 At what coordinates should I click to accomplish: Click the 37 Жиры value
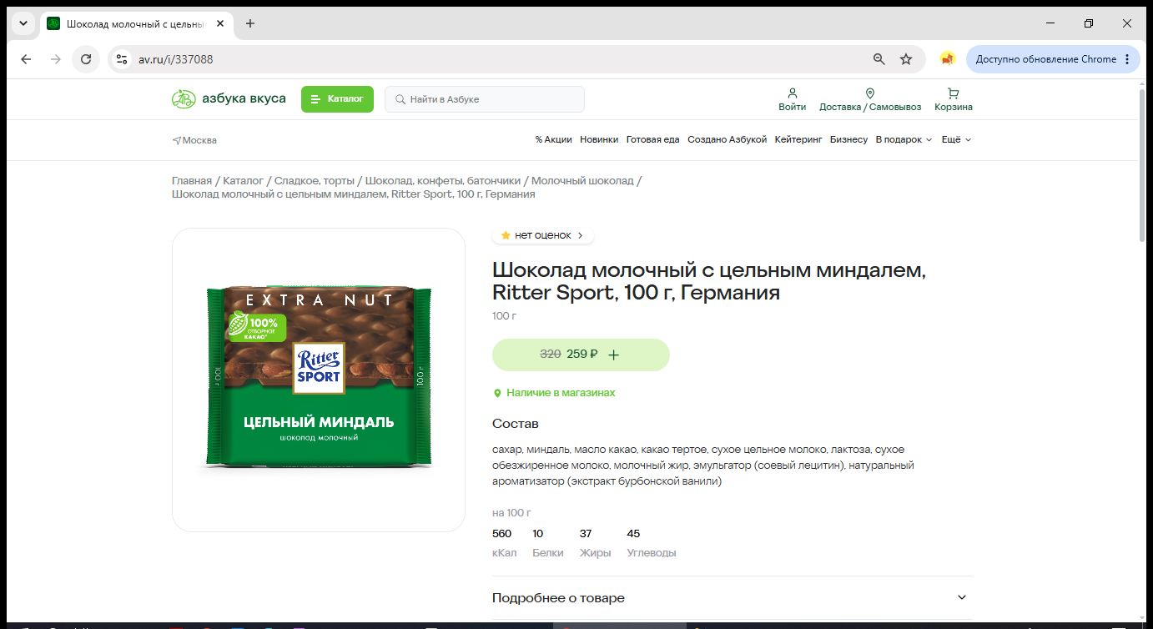tap(586, 534)
